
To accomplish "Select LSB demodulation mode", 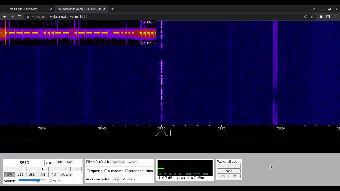I will pos(20,175).
